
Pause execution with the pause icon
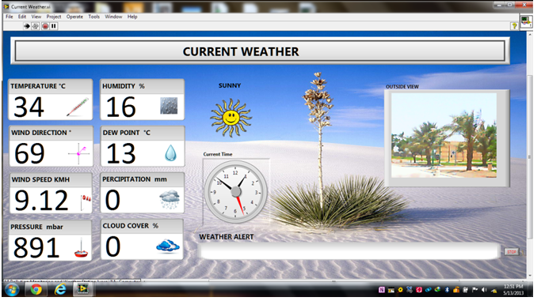tap(54, 26)
